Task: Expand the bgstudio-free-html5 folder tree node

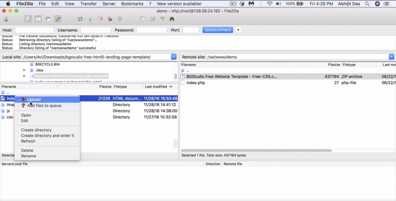Action: point(24,76)
